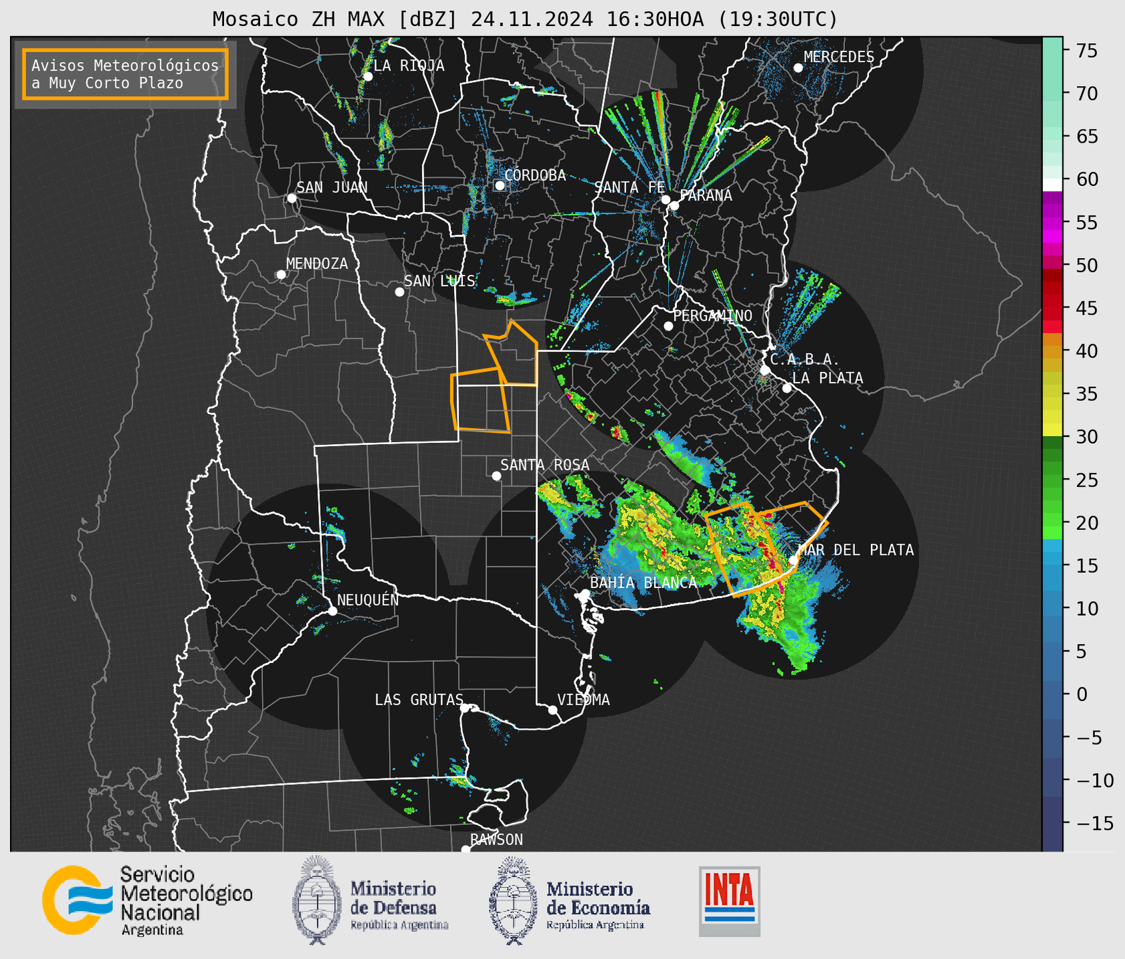Click the Servicio Meteorológico Nacional text
The width and height of the screenshot is (1125, 959).
click(x=187, y=901)
